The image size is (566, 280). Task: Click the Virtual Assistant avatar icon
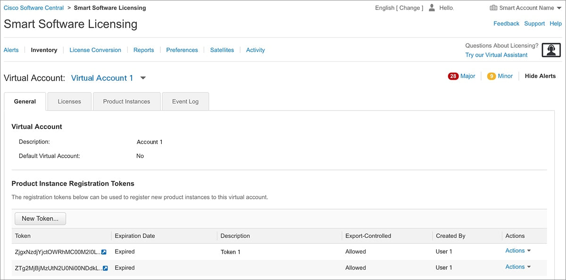tap(551, 50)
